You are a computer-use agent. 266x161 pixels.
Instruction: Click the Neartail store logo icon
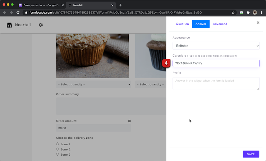(9, 25)
